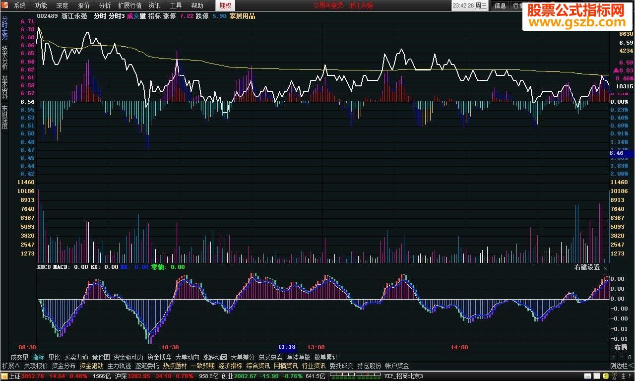The height and width of the screenshot is (381, 635).
Task: Select the 量比 indicator tab
Action: tap(55, 357)
